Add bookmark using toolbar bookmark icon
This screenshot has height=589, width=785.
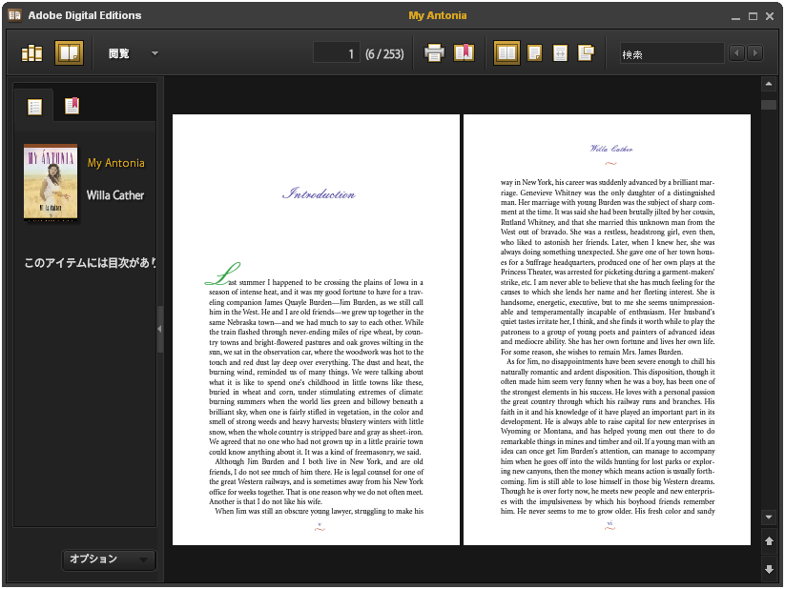coord(465,53)
